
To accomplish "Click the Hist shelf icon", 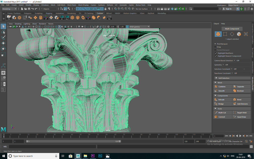I will (9, 18).
